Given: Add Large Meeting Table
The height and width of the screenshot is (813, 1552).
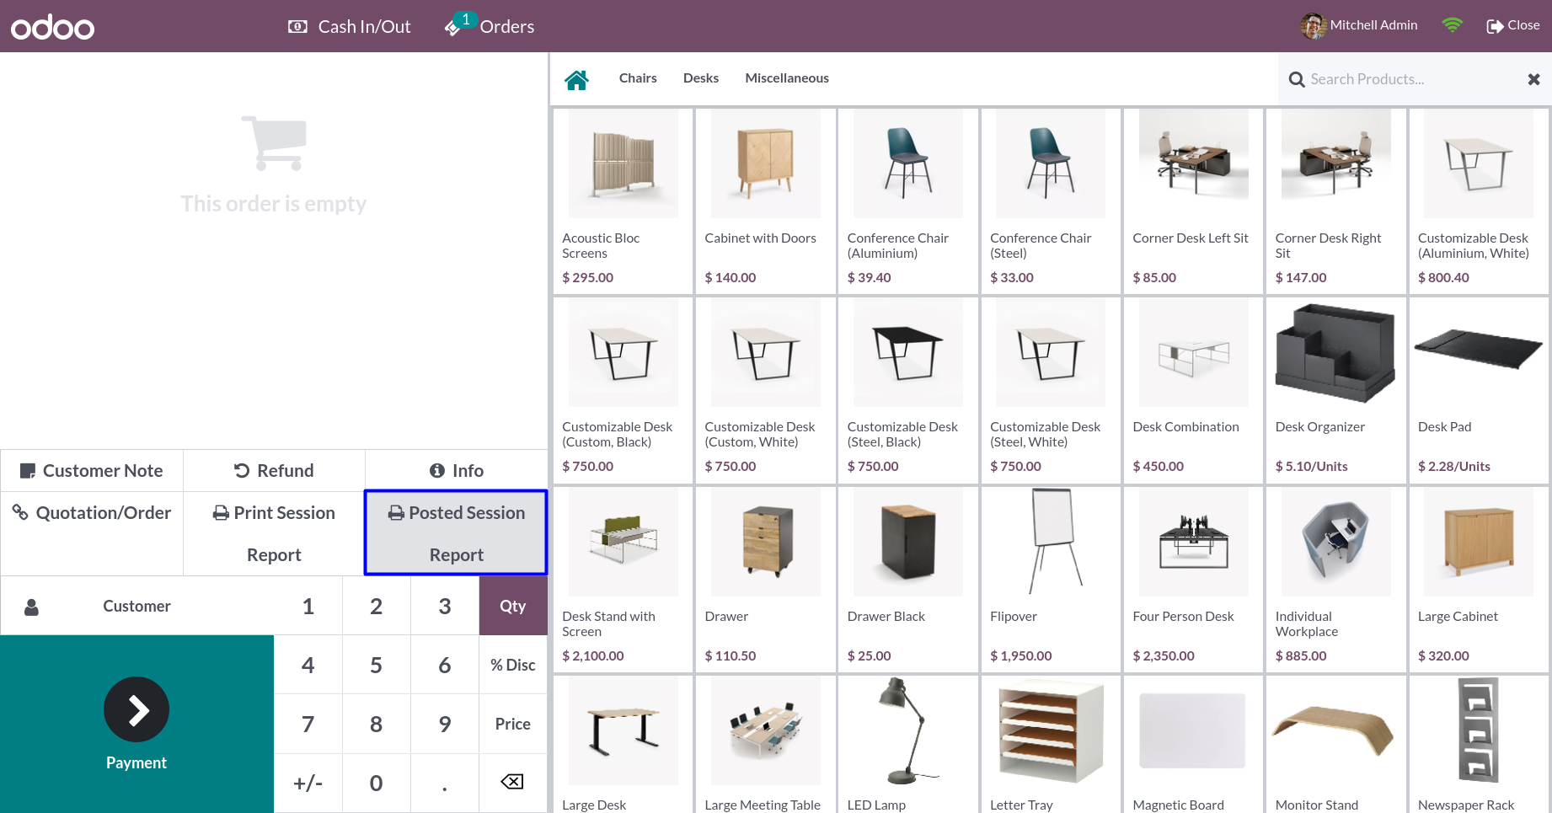Looking at the screenshot, I should tap(765, 744).
